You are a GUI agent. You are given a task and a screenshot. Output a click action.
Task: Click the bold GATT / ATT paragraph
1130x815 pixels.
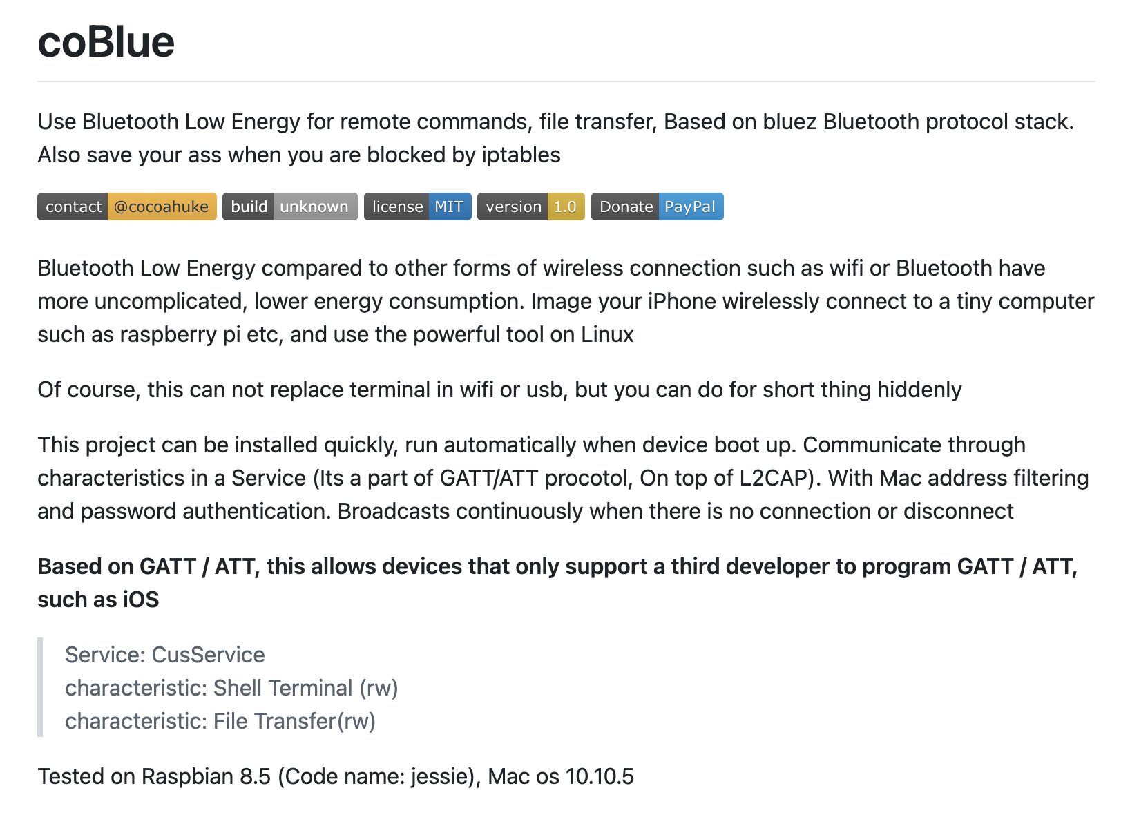pos(558,583)
